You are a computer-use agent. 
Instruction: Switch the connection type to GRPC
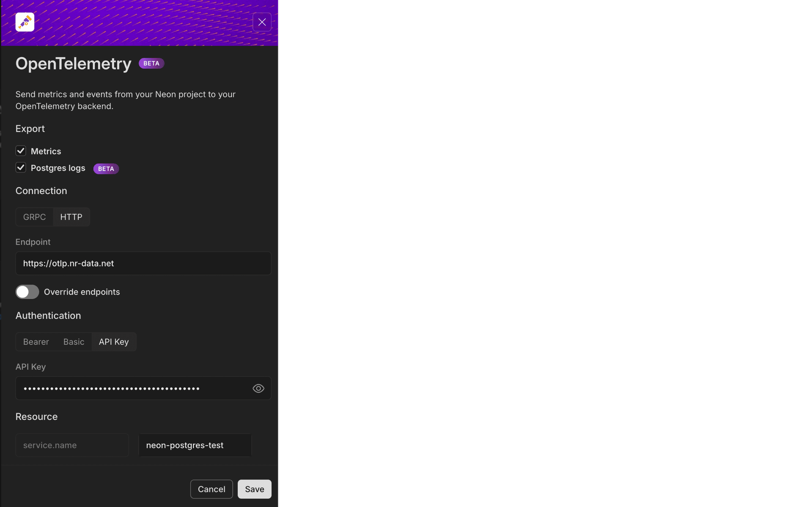coord(35,217)
